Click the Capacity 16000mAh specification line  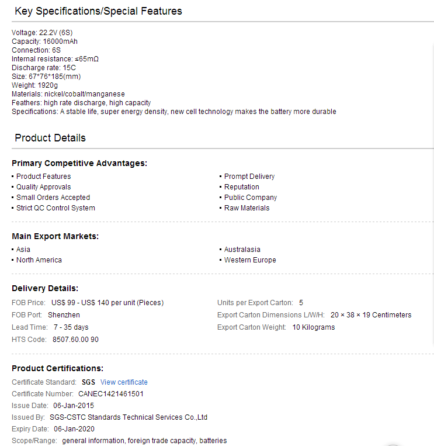point(44,42)
